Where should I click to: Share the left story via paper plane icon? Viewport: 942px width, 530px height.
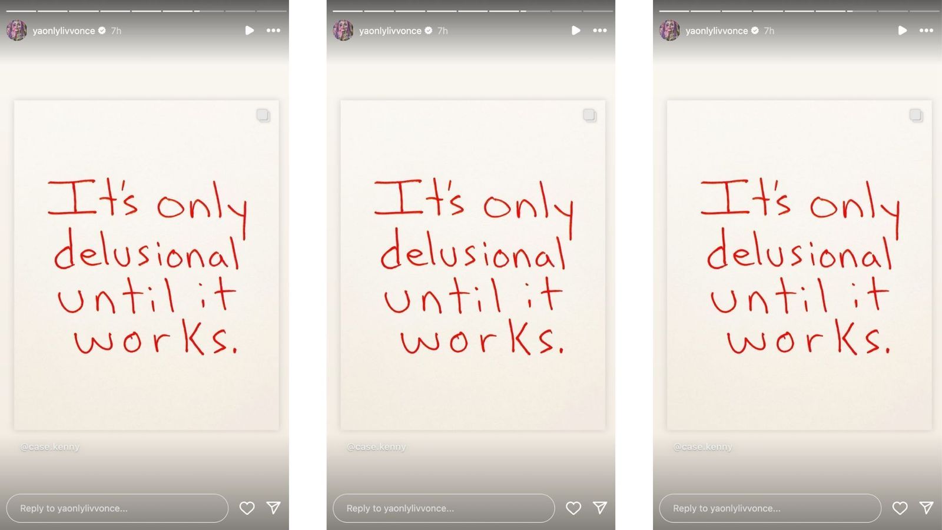coord(273,508)
